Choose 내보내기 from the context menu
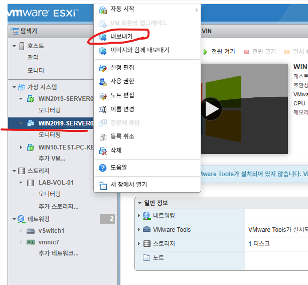This screenshot has height=285, width=308. tap(147, 36)
